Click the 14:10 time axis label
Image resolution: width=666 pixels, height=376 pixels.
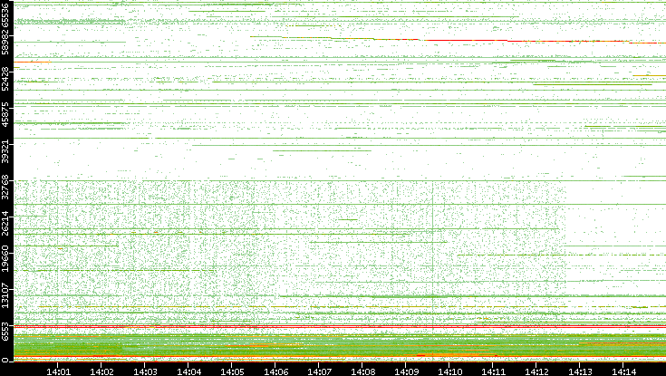point(449,371)
